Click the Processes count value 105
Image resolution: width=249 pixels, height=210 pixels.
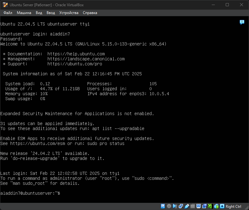coord(153,84)
